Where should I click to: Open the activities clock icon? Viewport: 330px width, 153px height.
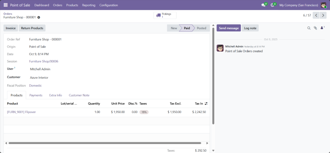coord(273,5)
